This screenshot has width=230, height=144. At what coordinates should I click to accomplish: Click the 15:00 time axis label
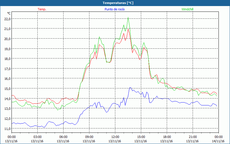click(x=141, y=137)
